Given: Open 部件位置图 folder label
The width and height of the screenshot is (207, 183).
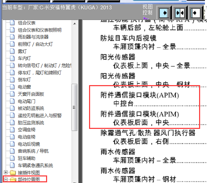Looking at the screenshot, I should [29, 180].
